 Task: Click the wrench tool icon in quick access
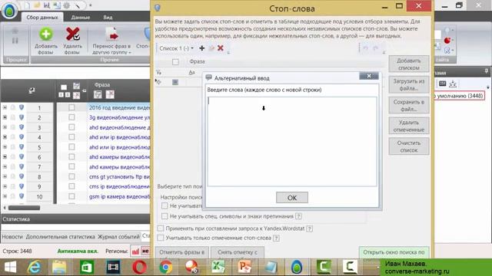[77, 5]
